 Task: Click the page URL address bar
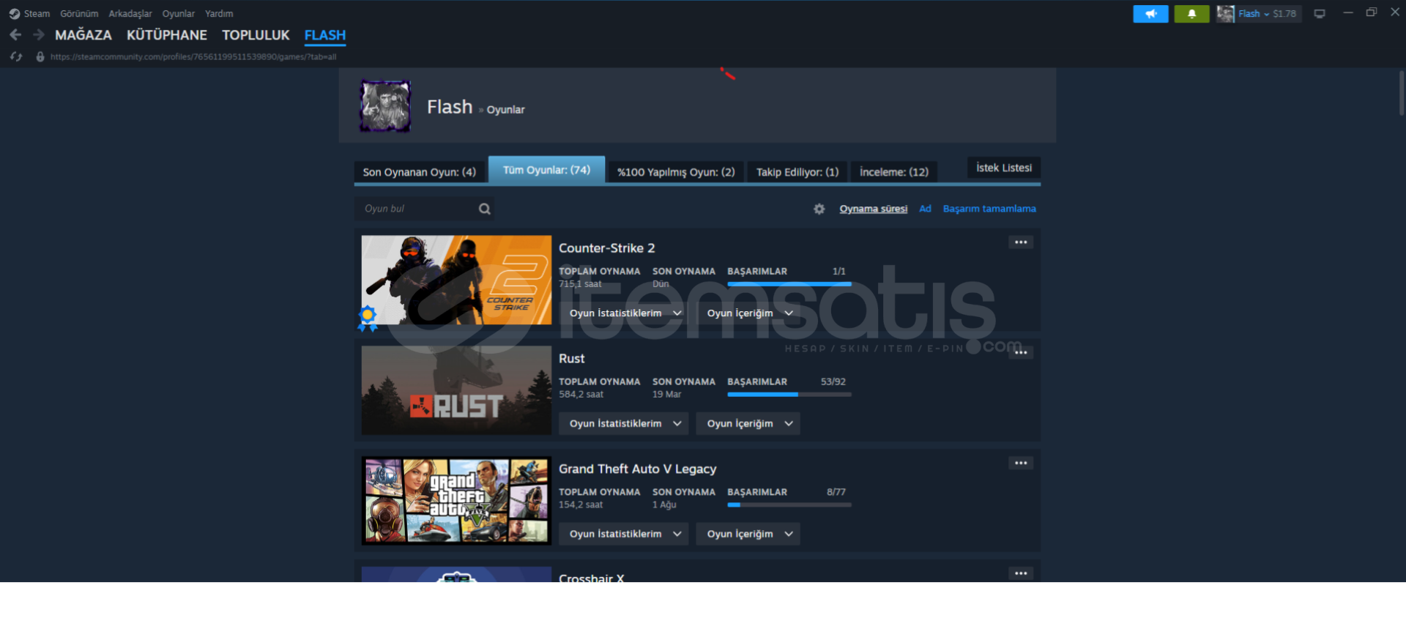[x=193, y=56]
